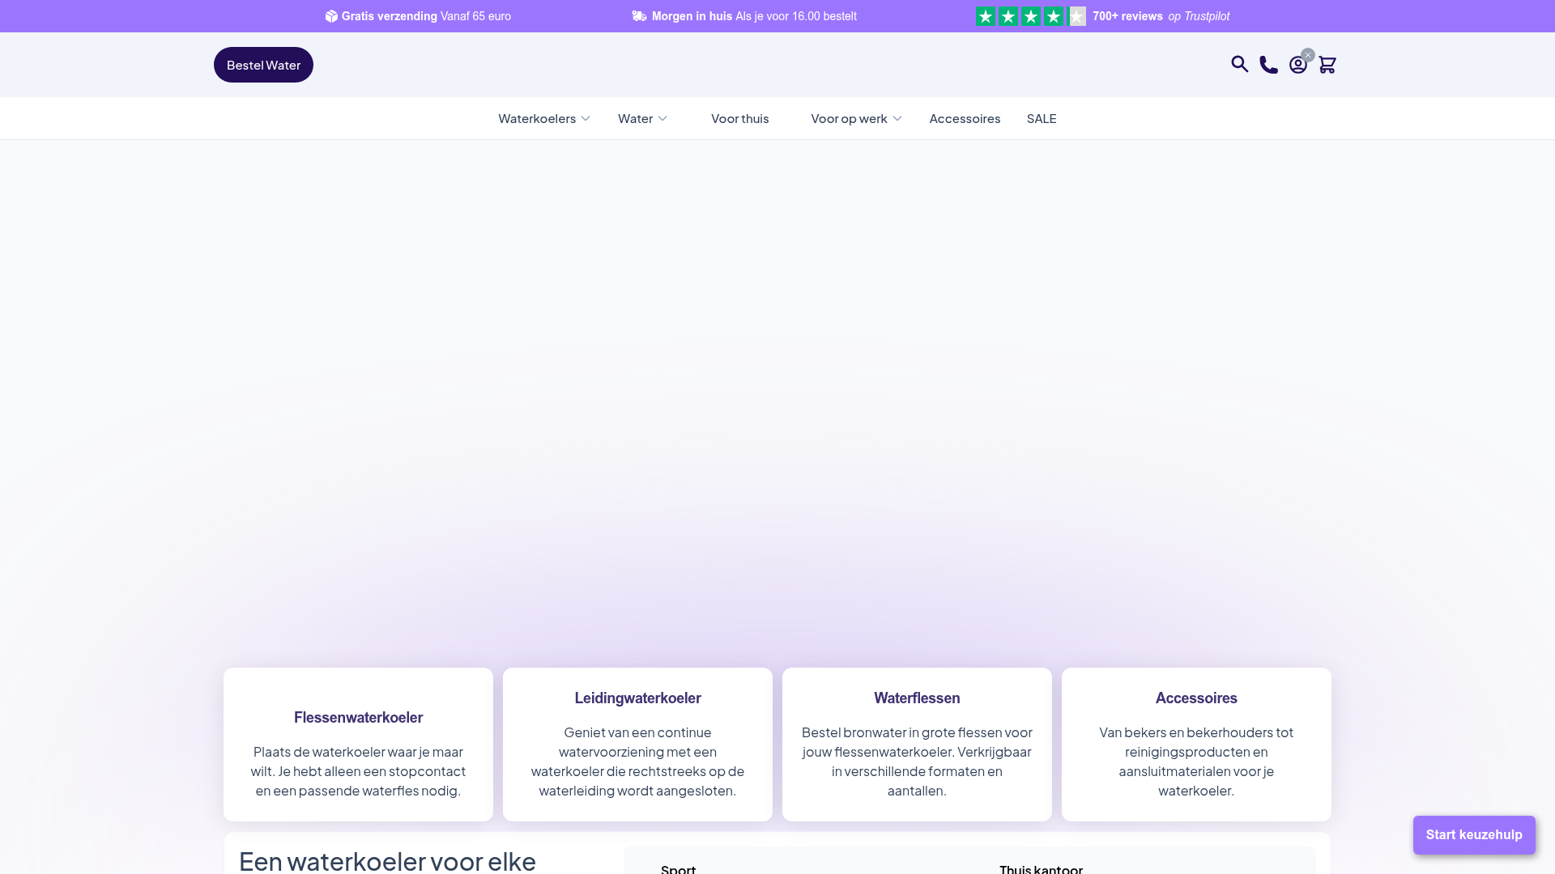
Task: Open the Accessoires category card
Action: [1196, 745]
